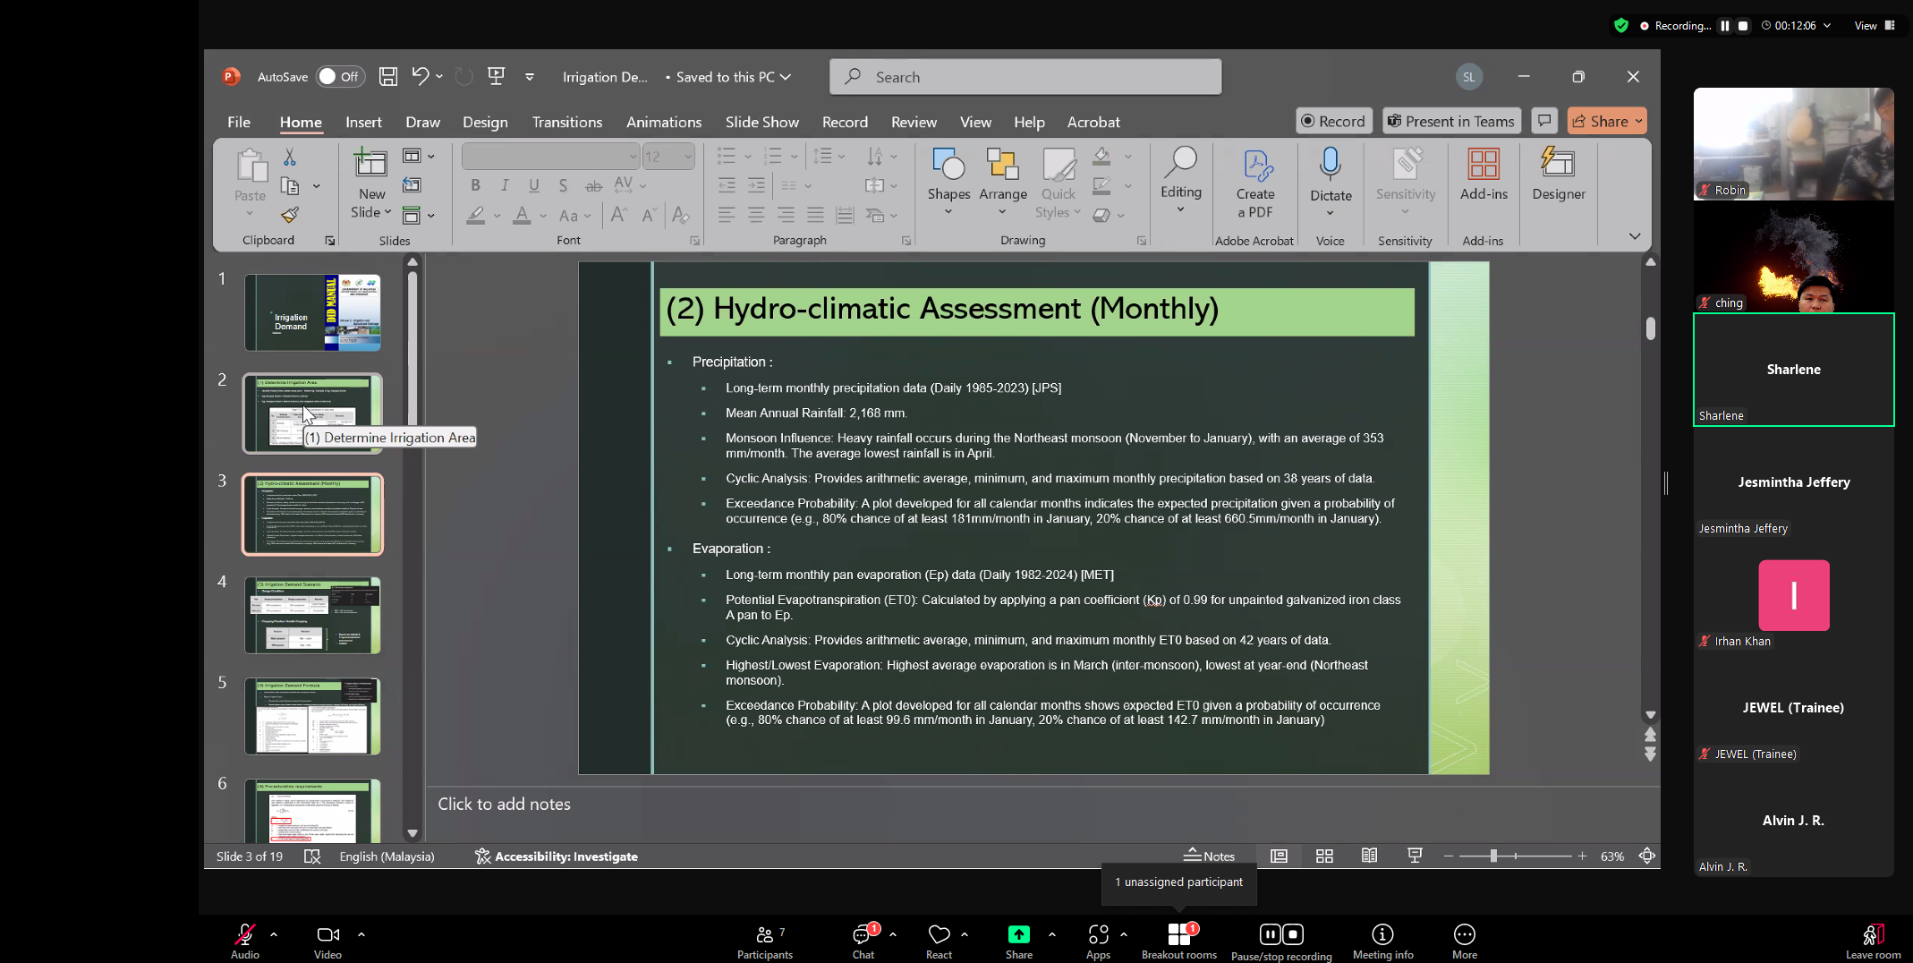This screenshot has width=1913, height=963.
Task: Open Zoom Breakout rooms
Action: (1179, 942)
